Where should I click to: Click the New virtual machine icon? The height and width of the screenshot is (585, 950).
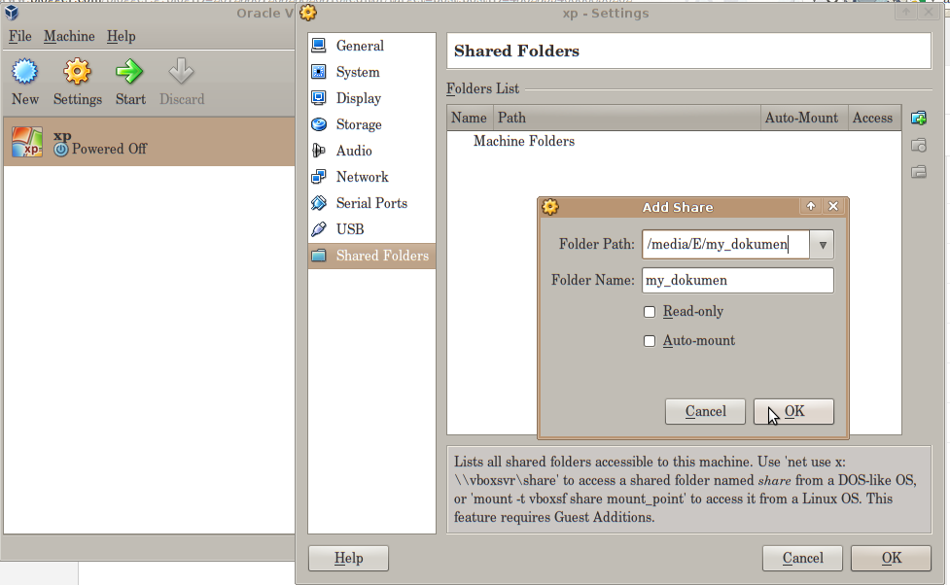[x=25, y=72]
